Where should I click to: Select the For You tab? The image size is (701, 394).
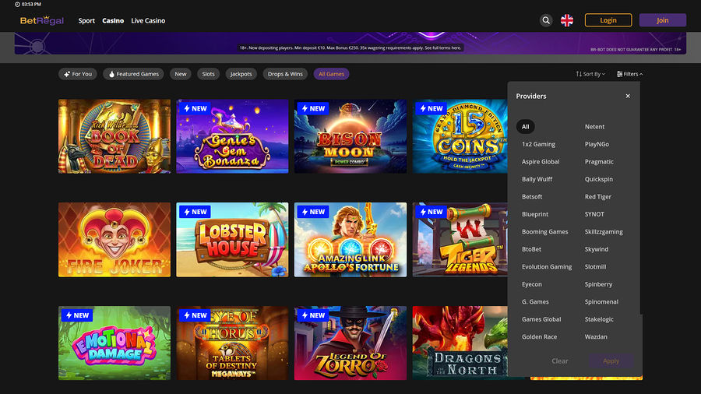(x=78, y=74)
